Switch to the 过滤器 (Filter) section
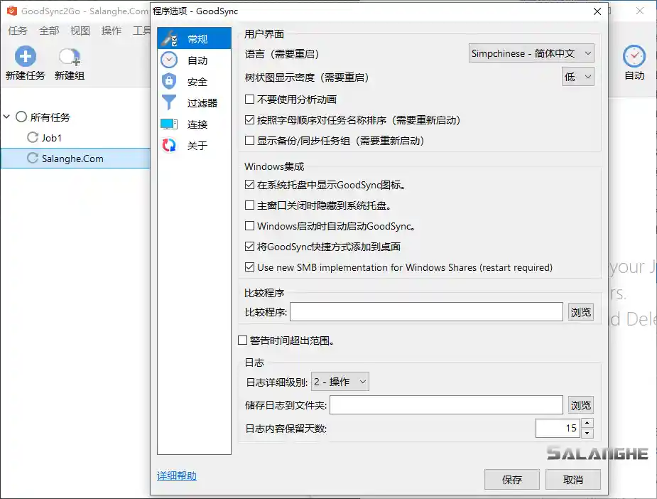 pos(194,104)
